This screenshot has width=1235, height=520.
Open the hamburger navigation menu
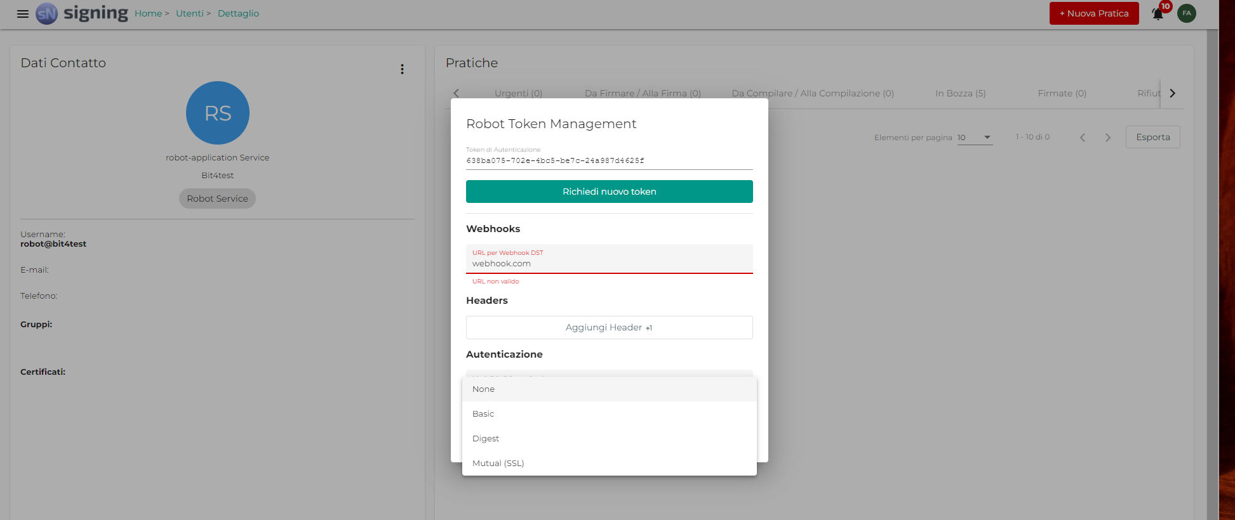[x=23, y=13]
